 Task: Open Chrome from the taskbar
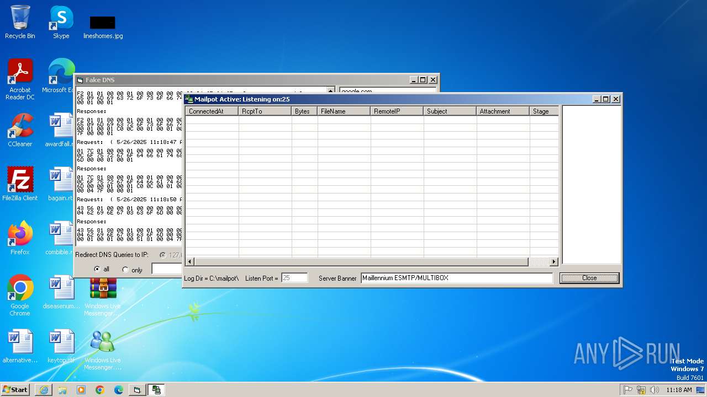[x=100, y=390]
